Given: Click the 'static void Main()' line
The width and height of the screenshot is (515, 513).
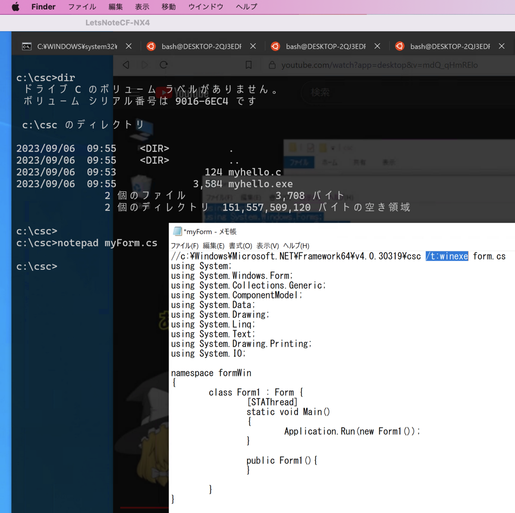Looking at the screenshot, I should point(288,412).
